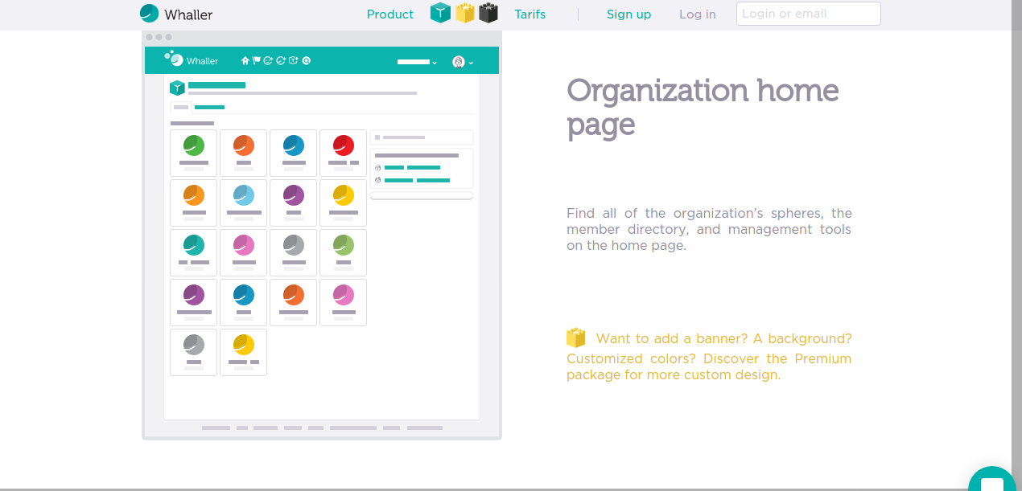This screenshot has width=1022, height=491.
Task: Click the 'Organization home page' heading
Action: point(703,107)
